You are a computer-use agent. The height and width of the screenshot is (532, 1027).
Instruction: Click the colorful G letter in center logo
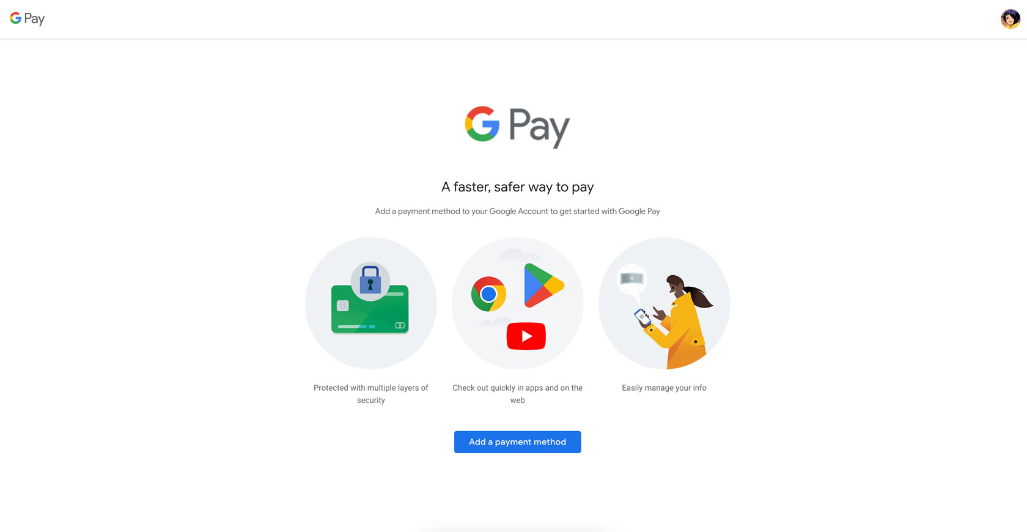(482, 124)
